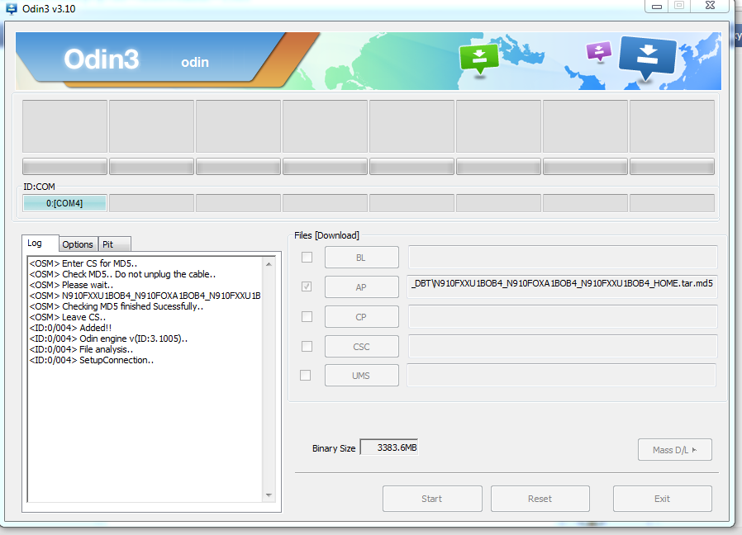The image size is (742, 535).
Task: Click the BL file path field
Action: 563,258
